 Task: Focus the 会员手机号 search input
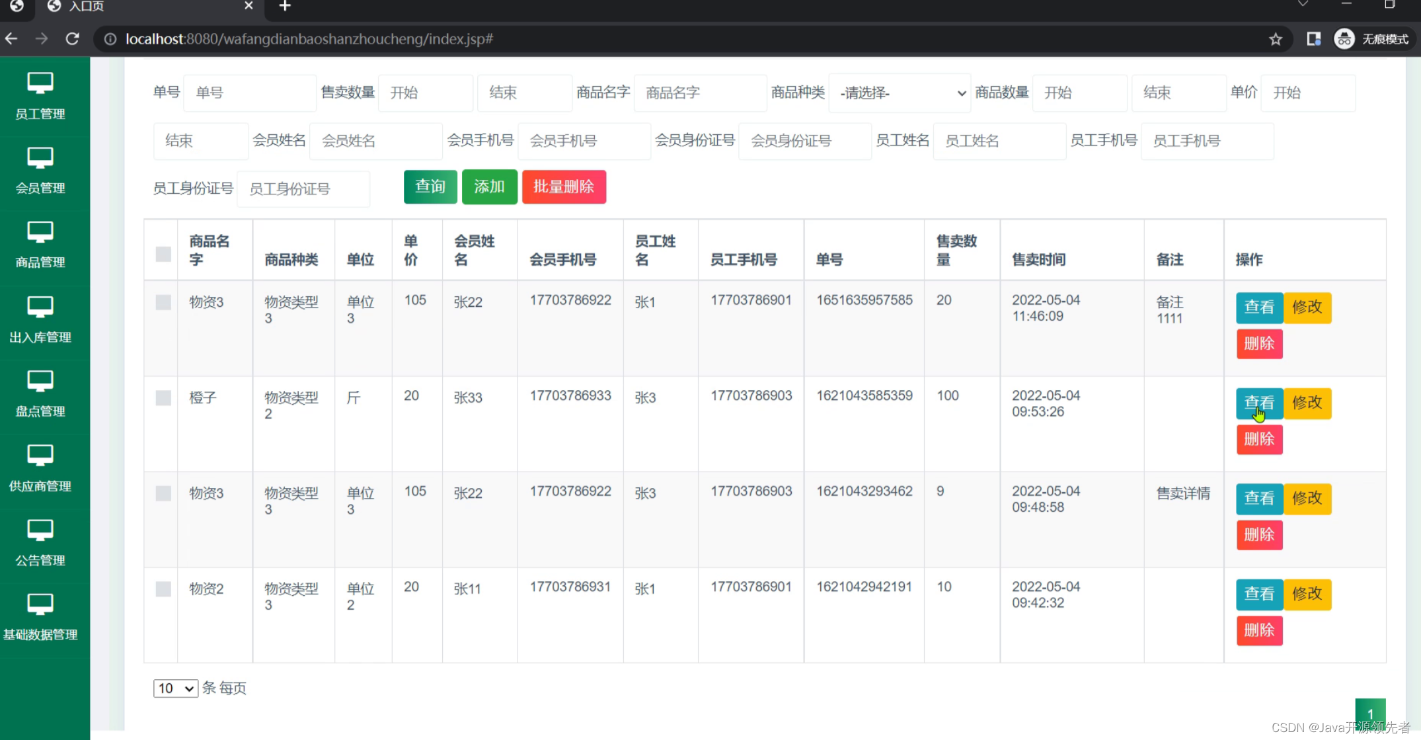(584, 141)
